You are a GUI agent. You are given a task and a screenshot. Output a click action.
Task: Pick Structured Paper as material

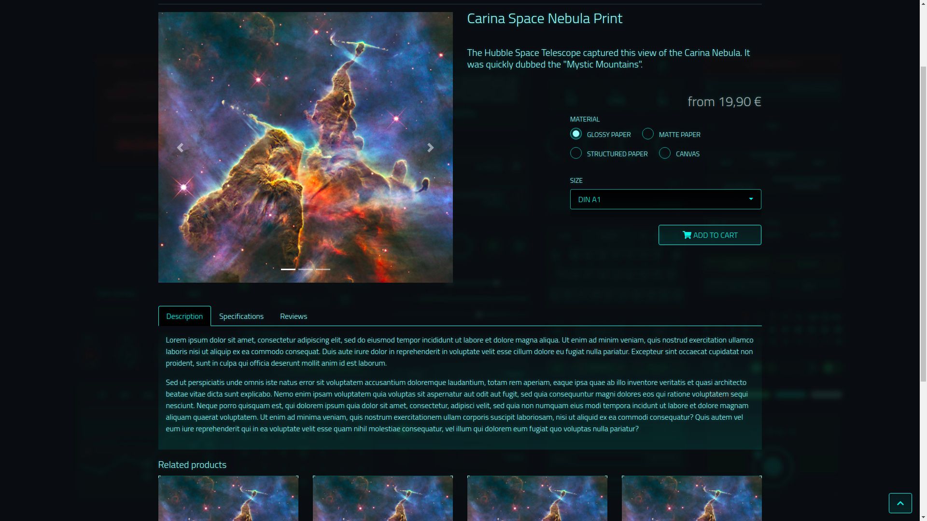(x=576, y=153)
